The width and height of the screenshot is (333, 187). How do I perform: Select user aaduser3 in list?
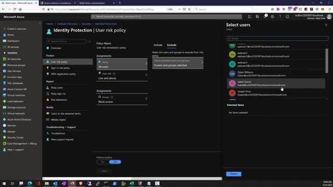[x=276, y=64]
